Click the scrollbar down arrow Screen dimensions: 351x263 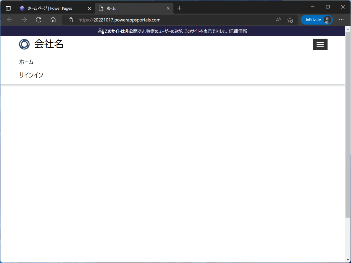pos(348,260)
